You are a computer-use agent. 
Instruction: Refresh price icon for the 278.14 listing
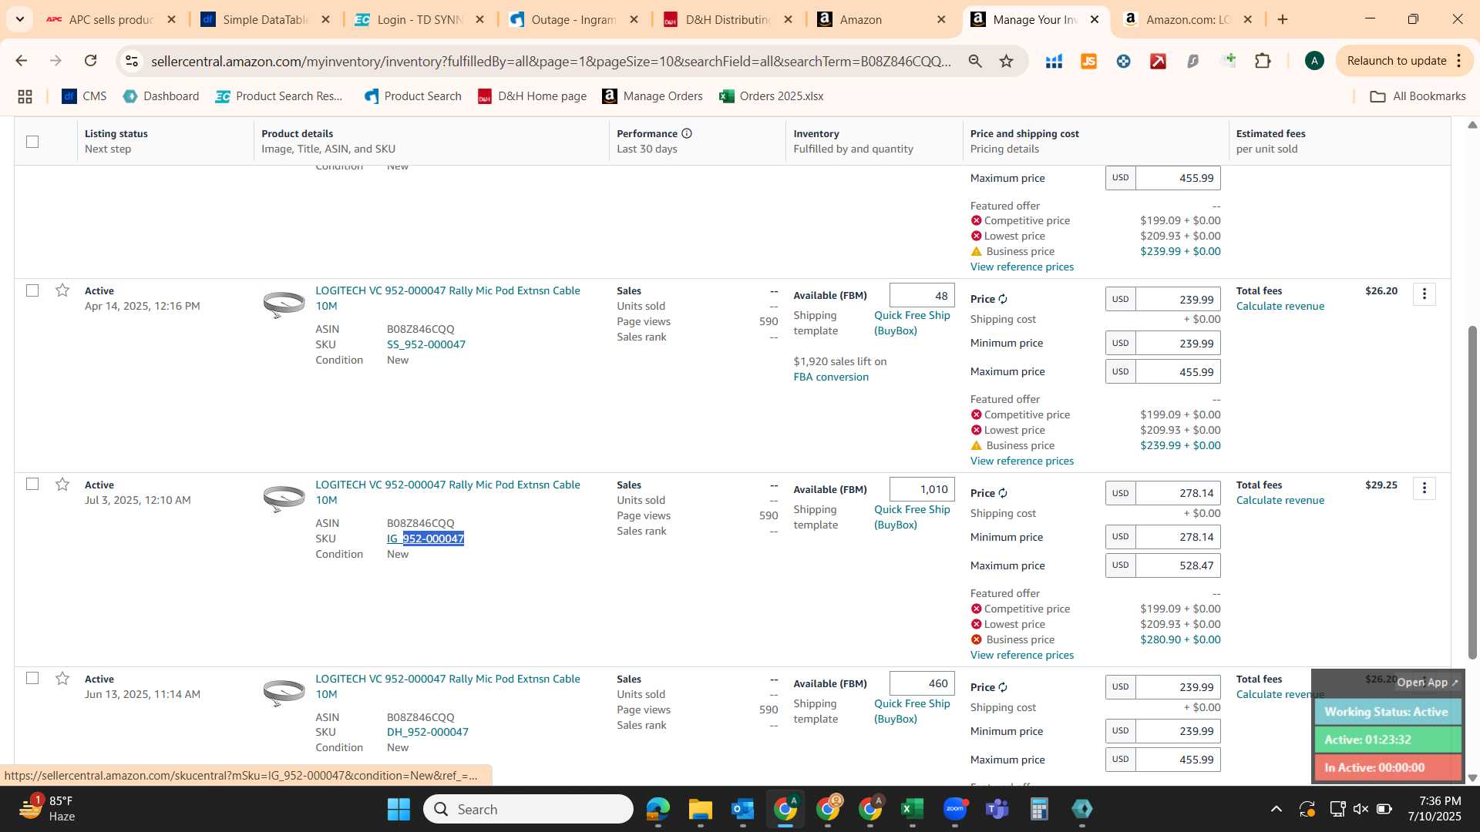(1003, 493)
